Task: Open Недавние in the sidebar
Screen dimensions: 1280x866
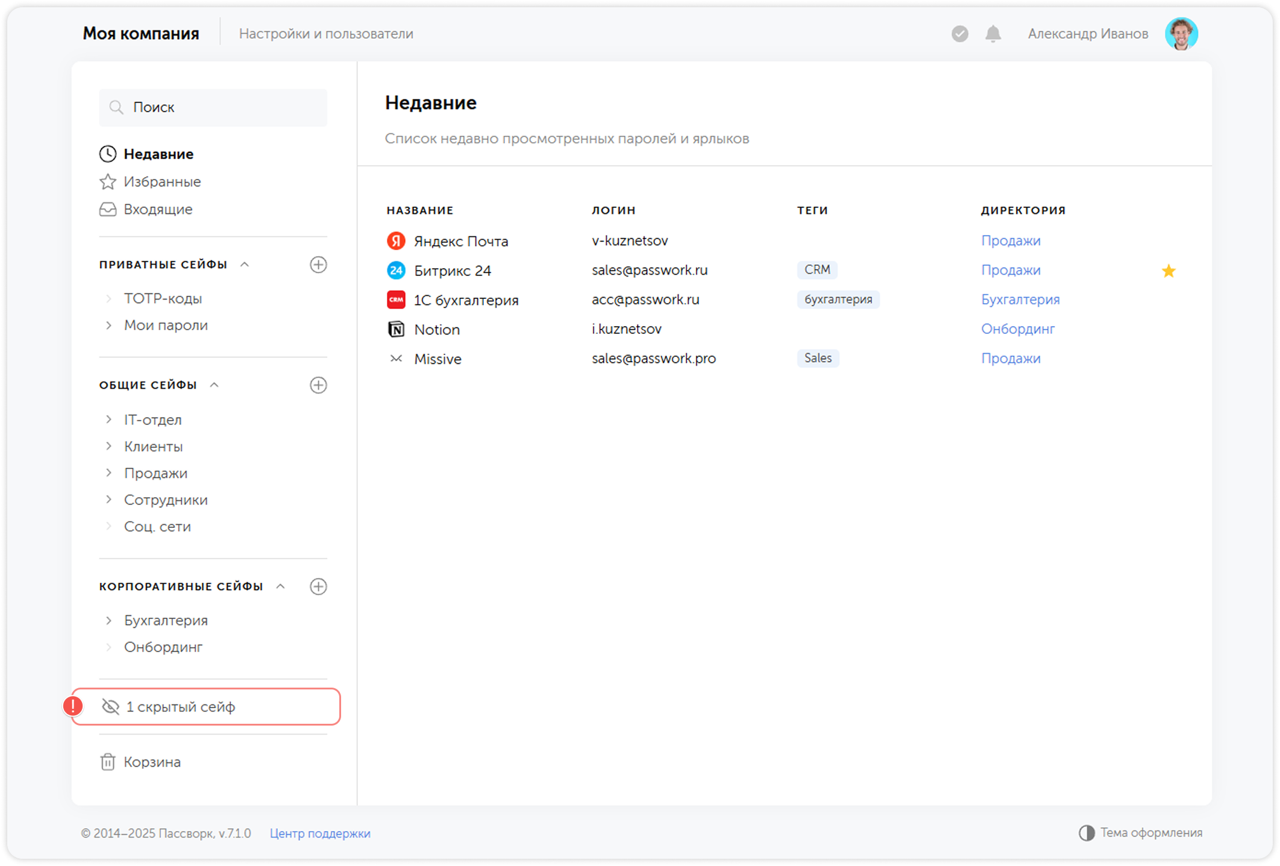Action: click(158, 154)
